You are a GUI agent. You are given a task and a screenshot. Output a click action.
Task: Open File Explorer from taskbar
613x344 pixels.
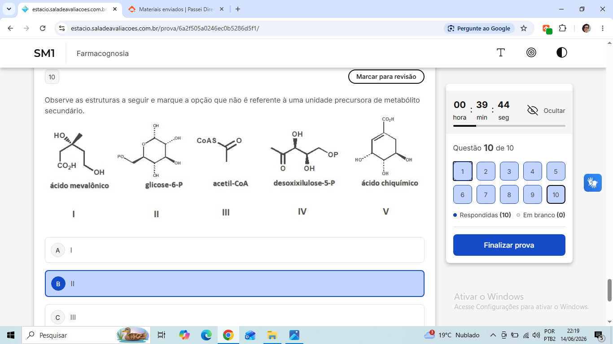pos(272,335)
